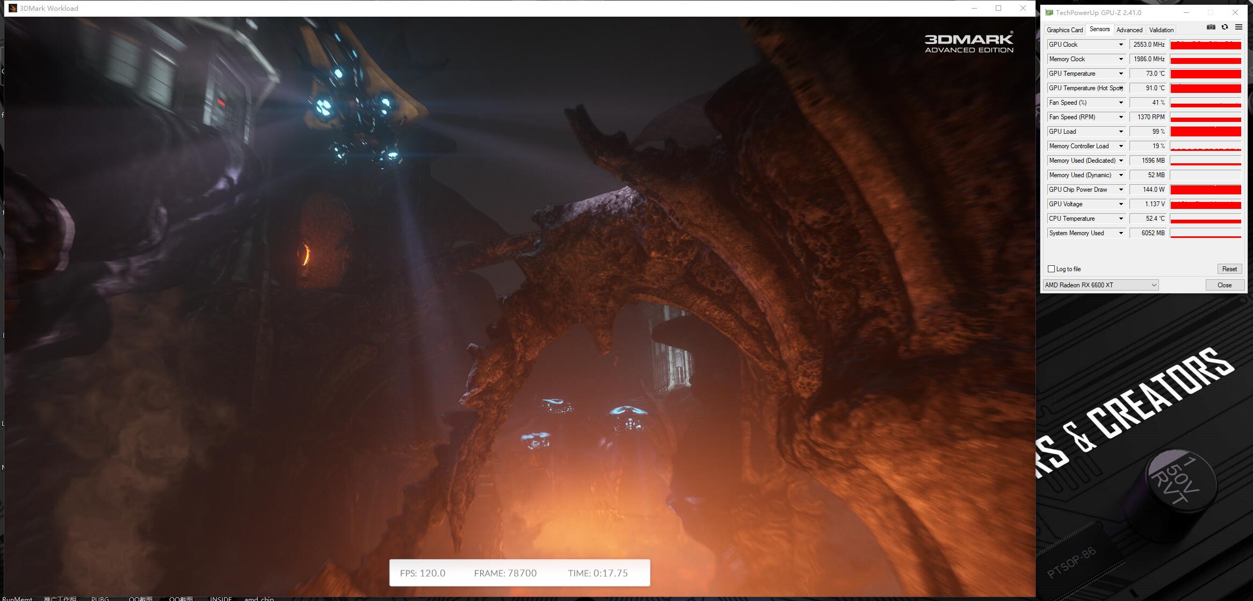Click the 3DMark Workload title text
Image resolution: width=1253 pixels, height=601 pixels.
coord(49,8)
